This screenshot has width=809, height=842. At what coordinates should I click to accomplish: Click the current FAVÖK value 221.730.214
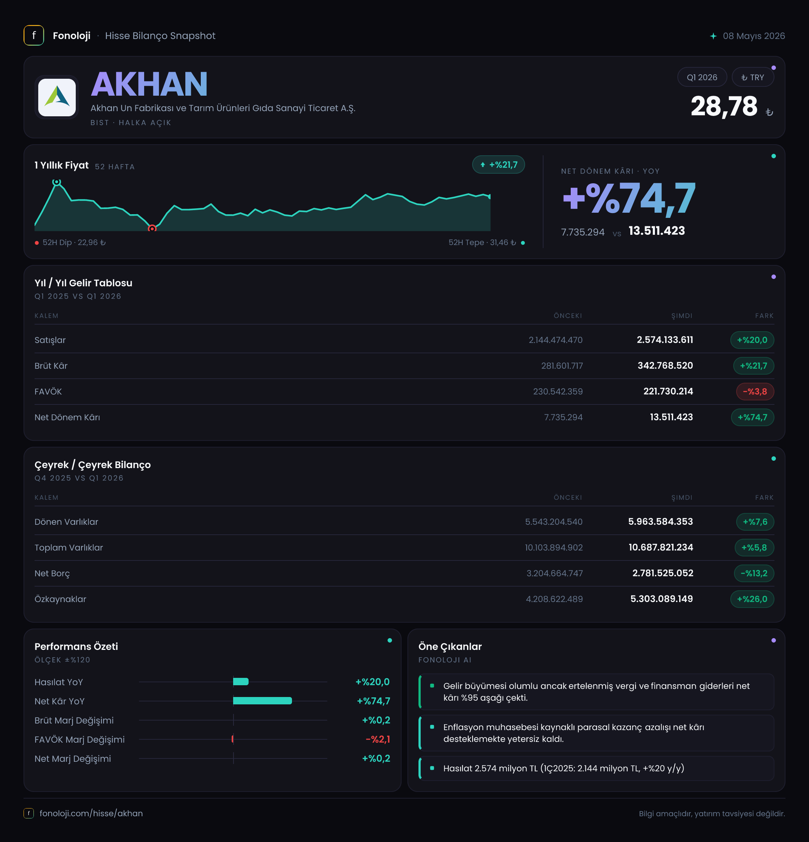(x=668, y=391)
